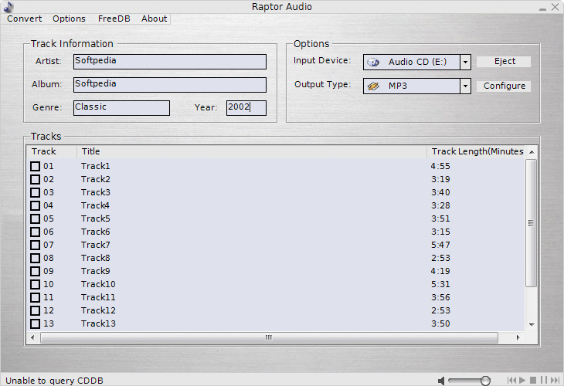Click the track list scroll up arrow
This screenshot has height=386, width=564.
(532, 152)
